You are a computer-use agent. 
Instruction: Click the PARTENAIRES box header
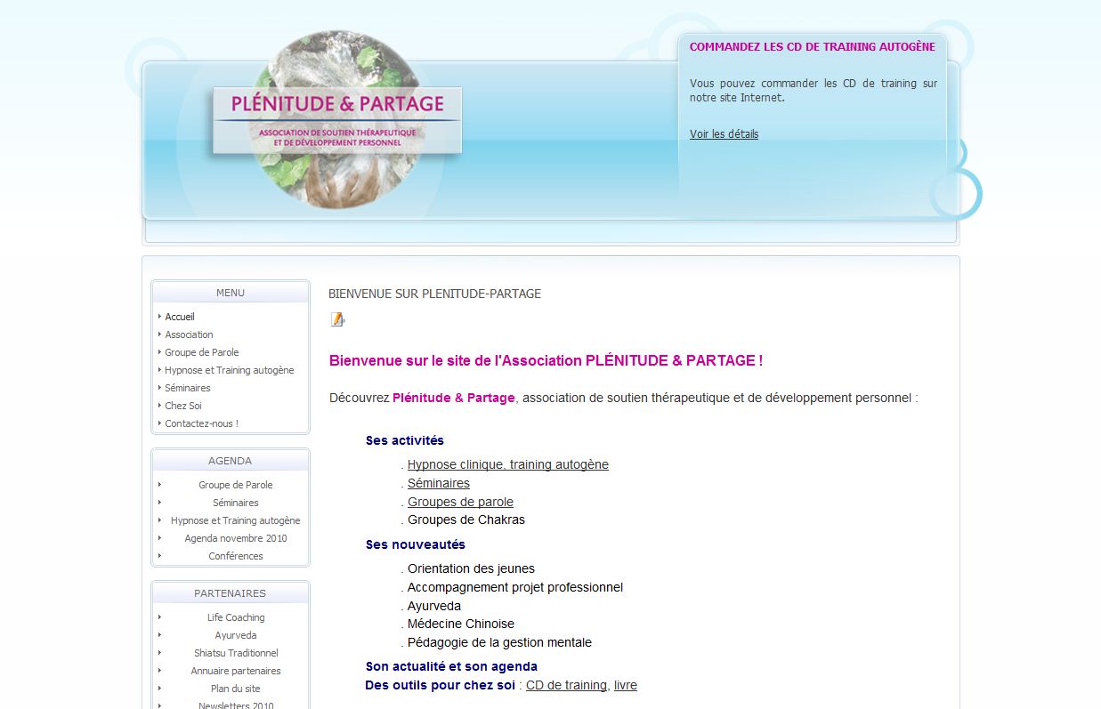coord(231,593)
